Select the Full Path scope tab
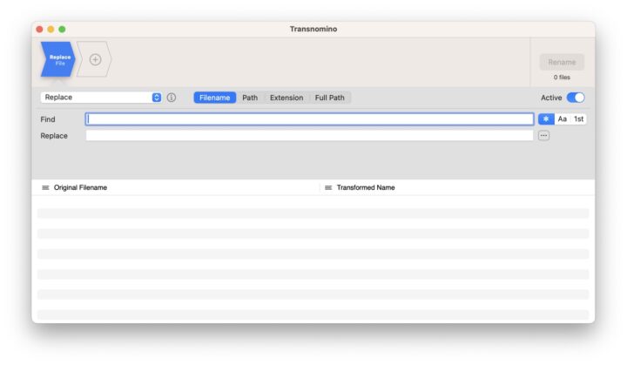Image resolution: width=627 pixels, height=365 pixels. tap(329, 98)
